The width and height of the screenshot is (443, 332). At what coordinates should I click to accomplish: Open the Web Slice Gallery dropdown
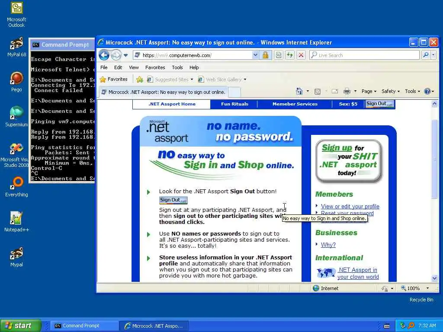pos(222,80)
